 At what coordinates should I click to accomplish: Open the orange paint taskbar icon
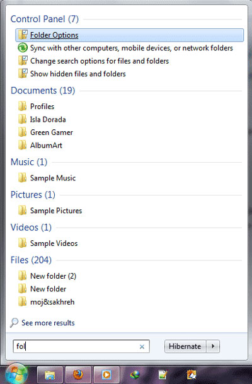(192, 375)
